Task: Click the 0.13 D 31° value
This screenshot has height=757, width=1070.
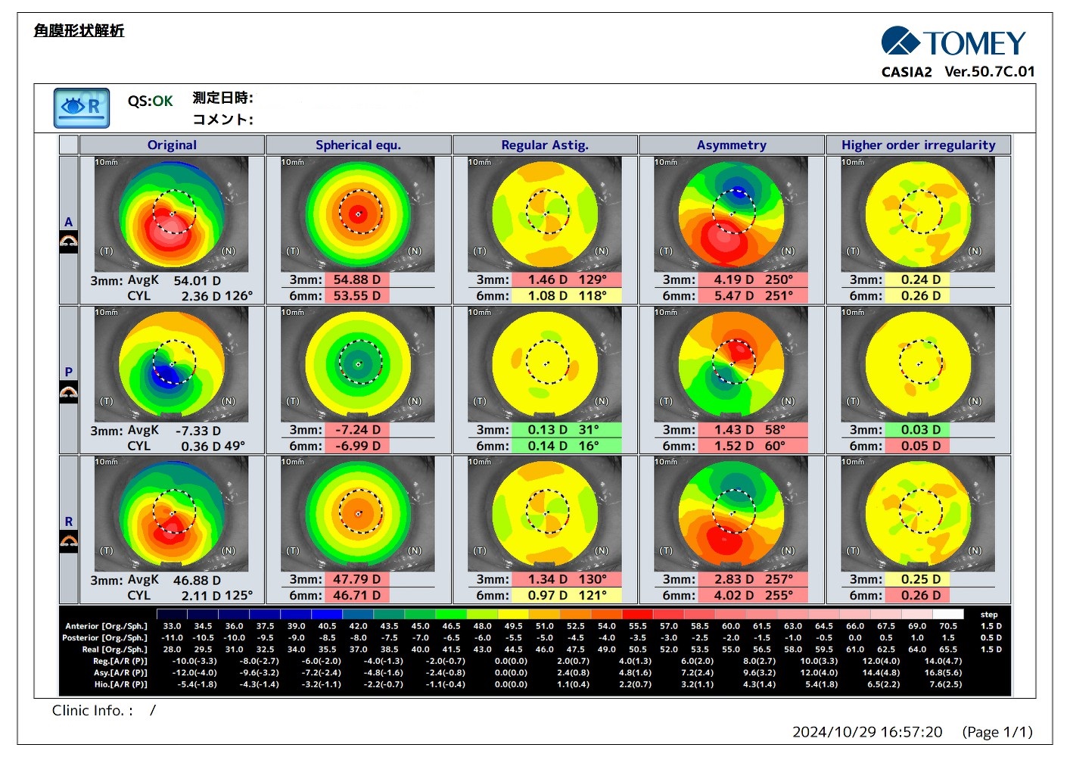Action: click(567, 429)
